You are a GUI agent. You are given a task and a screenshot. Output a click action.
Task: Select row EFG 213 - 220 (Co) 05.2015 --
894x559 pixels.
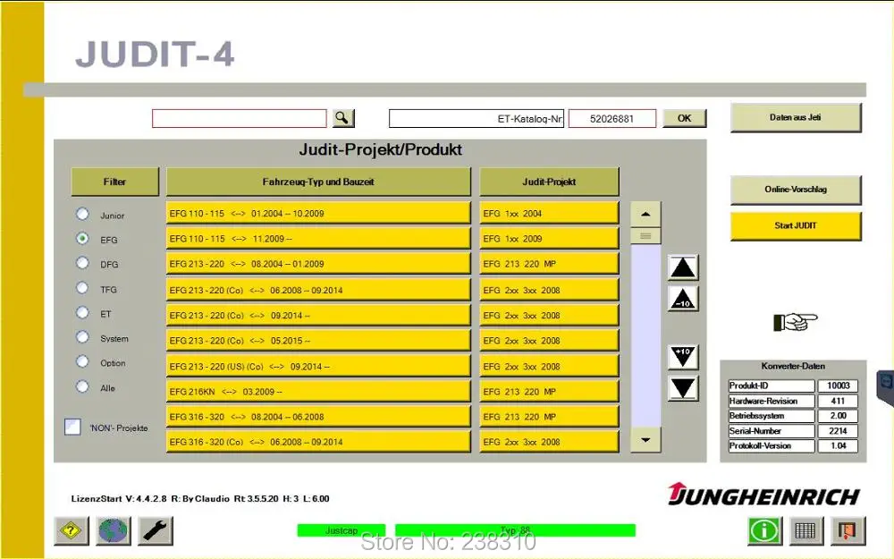(x=318, y=341)
